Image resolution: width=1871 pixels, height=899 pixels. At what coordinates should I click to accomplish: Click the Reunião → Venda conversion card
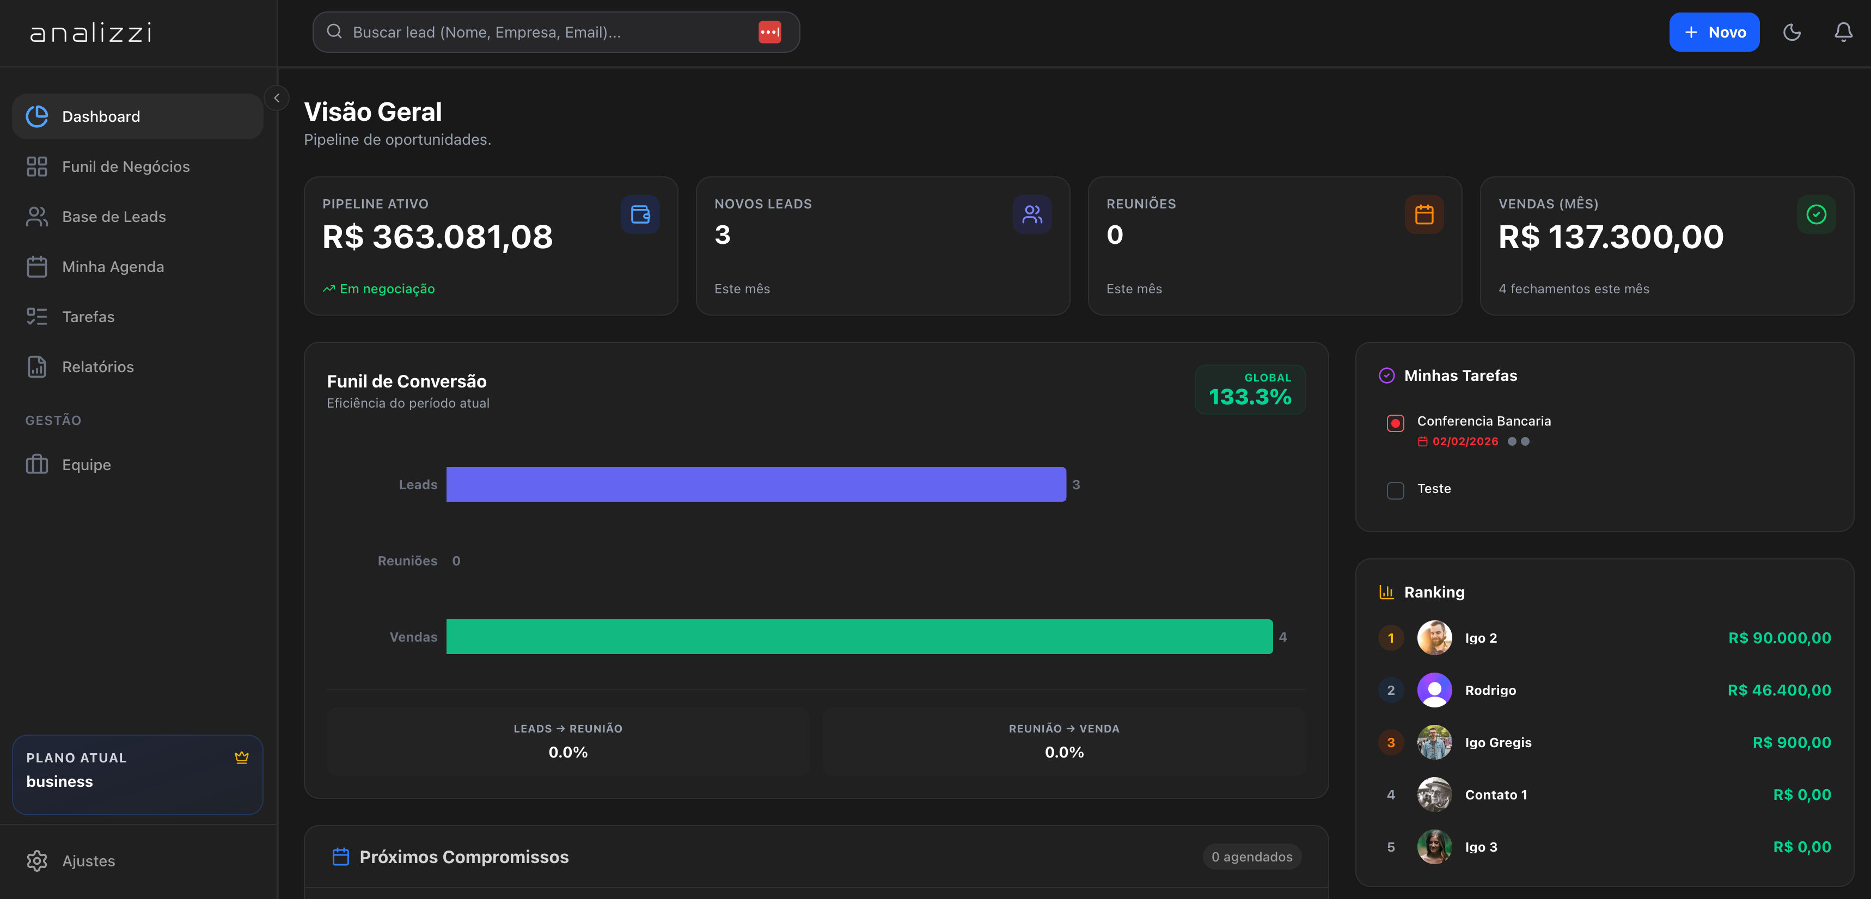tap(1064, 742)
